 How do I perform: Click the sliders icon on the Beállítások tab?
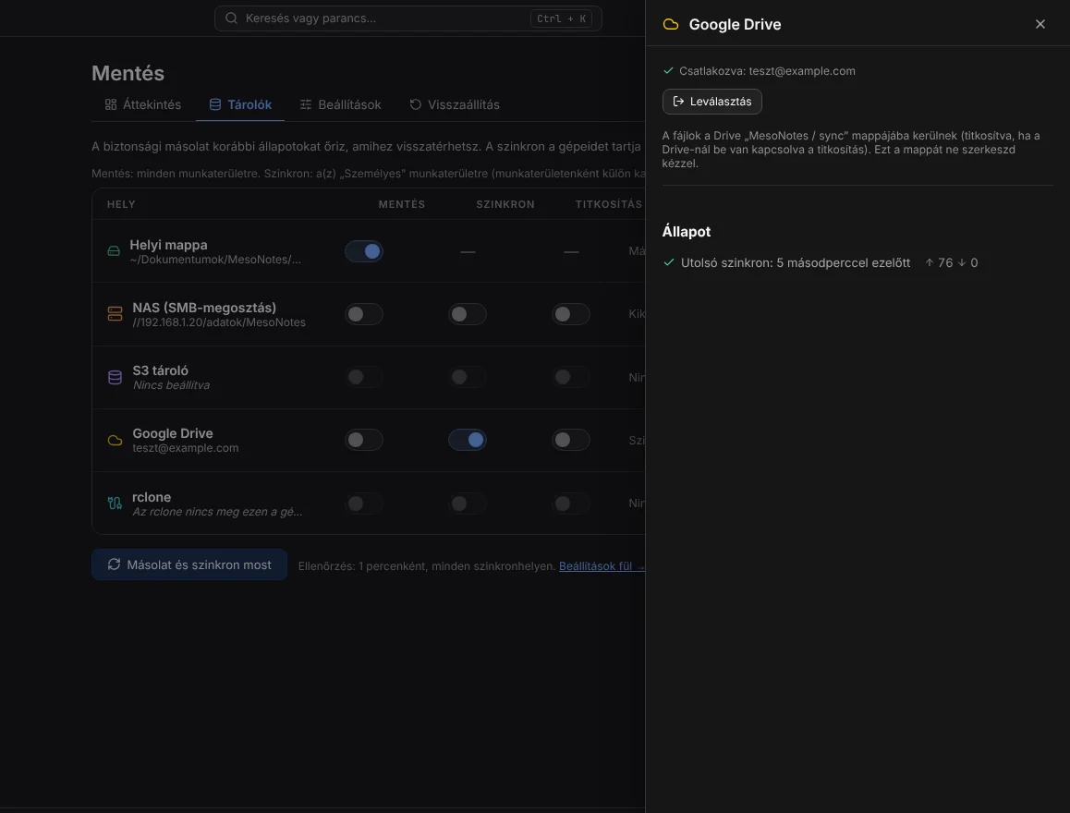306,104
